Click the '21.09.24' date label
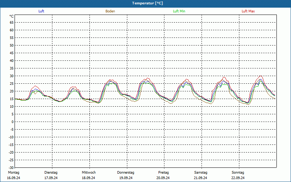This screenshot has width=291, height=182. click(x=200, y=178)
